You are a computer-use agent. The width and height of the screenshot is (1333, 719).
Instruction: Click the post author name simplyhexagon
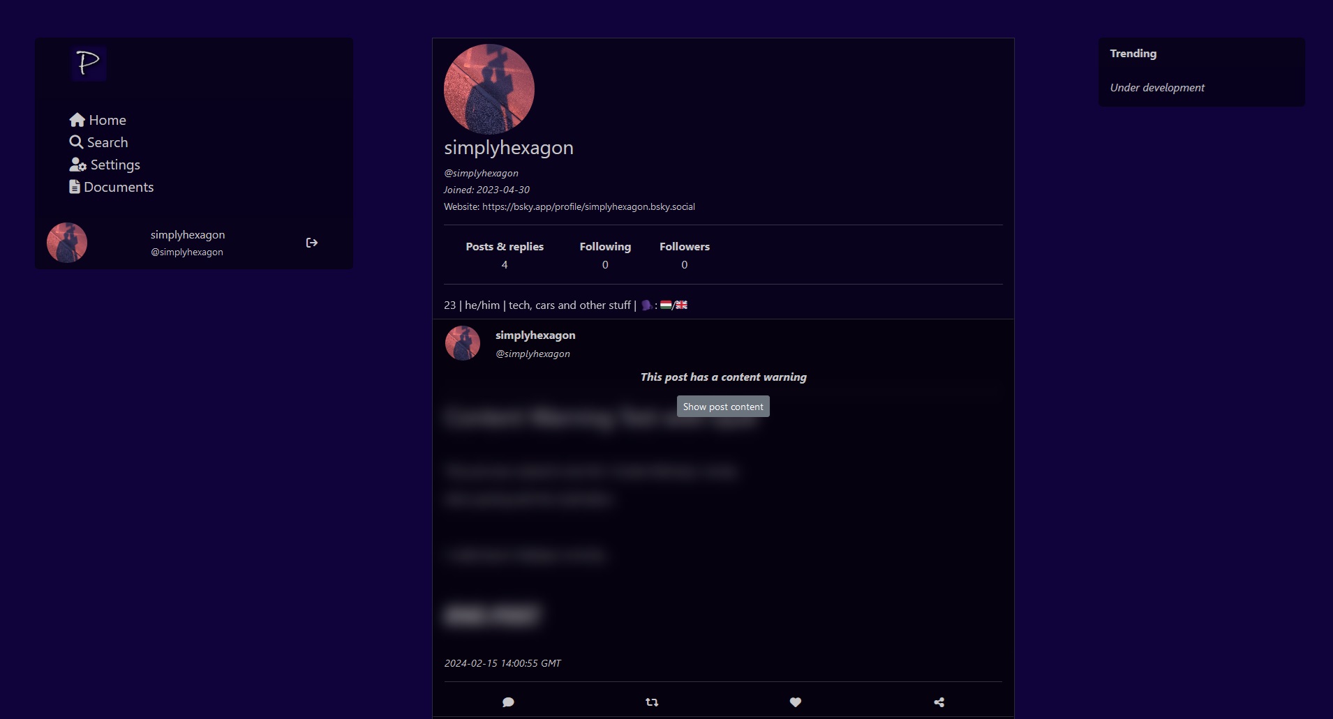click(535, 335)
